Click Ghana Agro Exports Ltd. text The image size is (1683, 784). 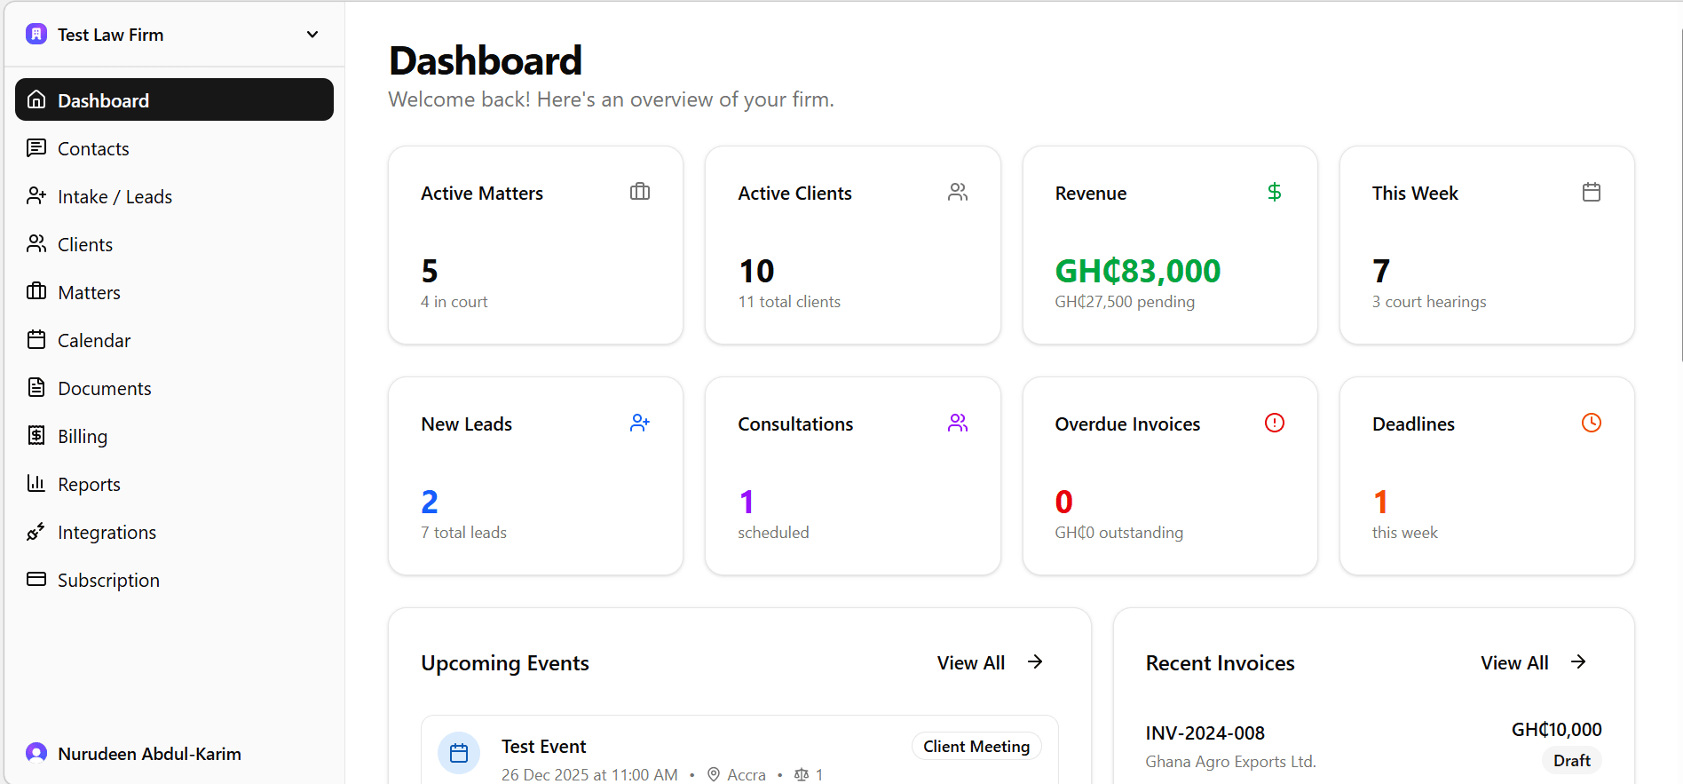1231,762
